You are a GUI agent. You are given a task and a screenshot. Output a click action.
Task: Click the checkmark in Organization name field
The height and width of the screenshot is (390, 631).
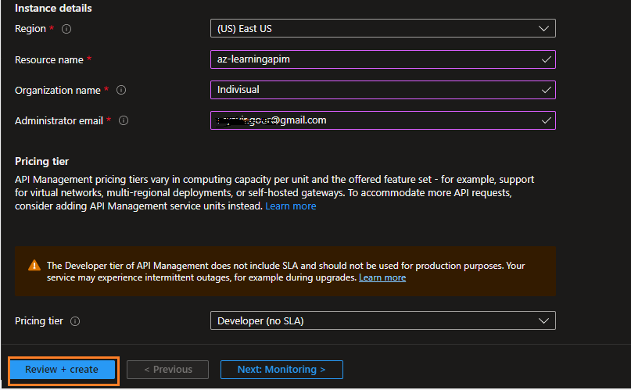coord(546,90)
